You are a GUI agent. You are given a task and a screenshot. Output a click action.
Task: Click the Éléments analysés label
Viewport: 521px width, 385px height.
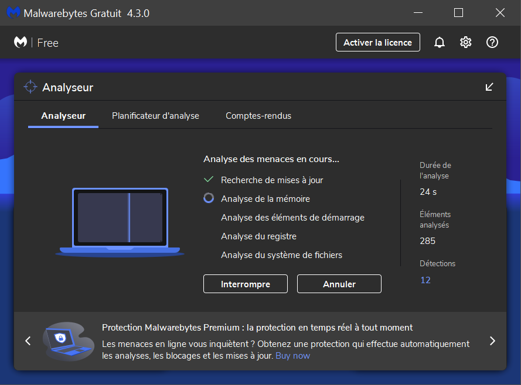point(435,219)
